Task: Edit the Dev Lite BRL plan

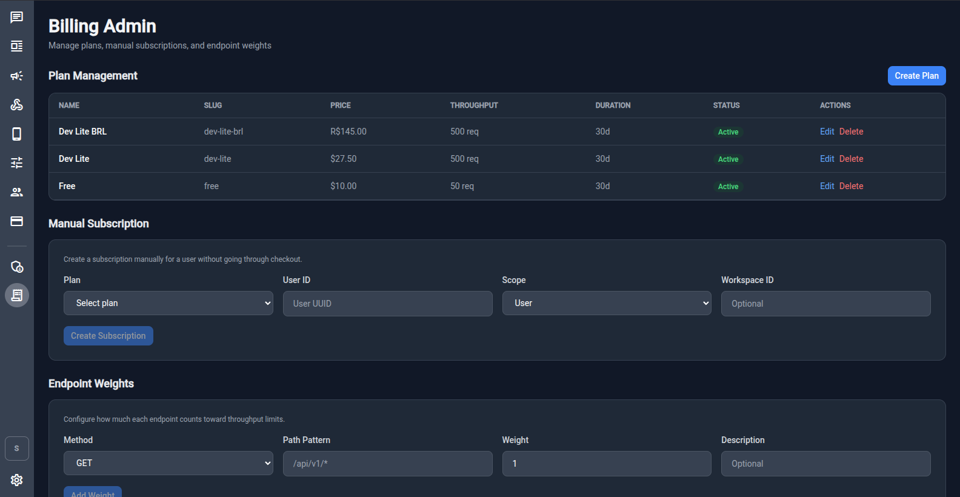Action: coord(827,132)
